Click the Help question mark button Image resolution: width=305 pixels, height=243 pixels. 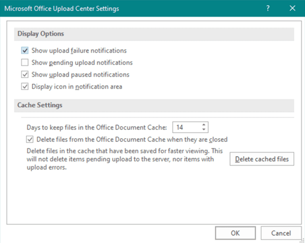pyautogui.click(x=268, y=8)
